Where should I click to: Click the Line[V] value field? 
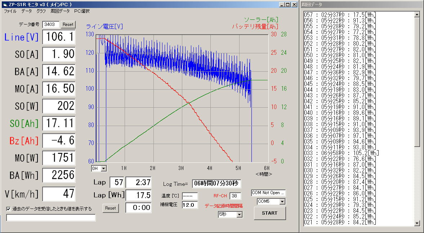(59, 37)
